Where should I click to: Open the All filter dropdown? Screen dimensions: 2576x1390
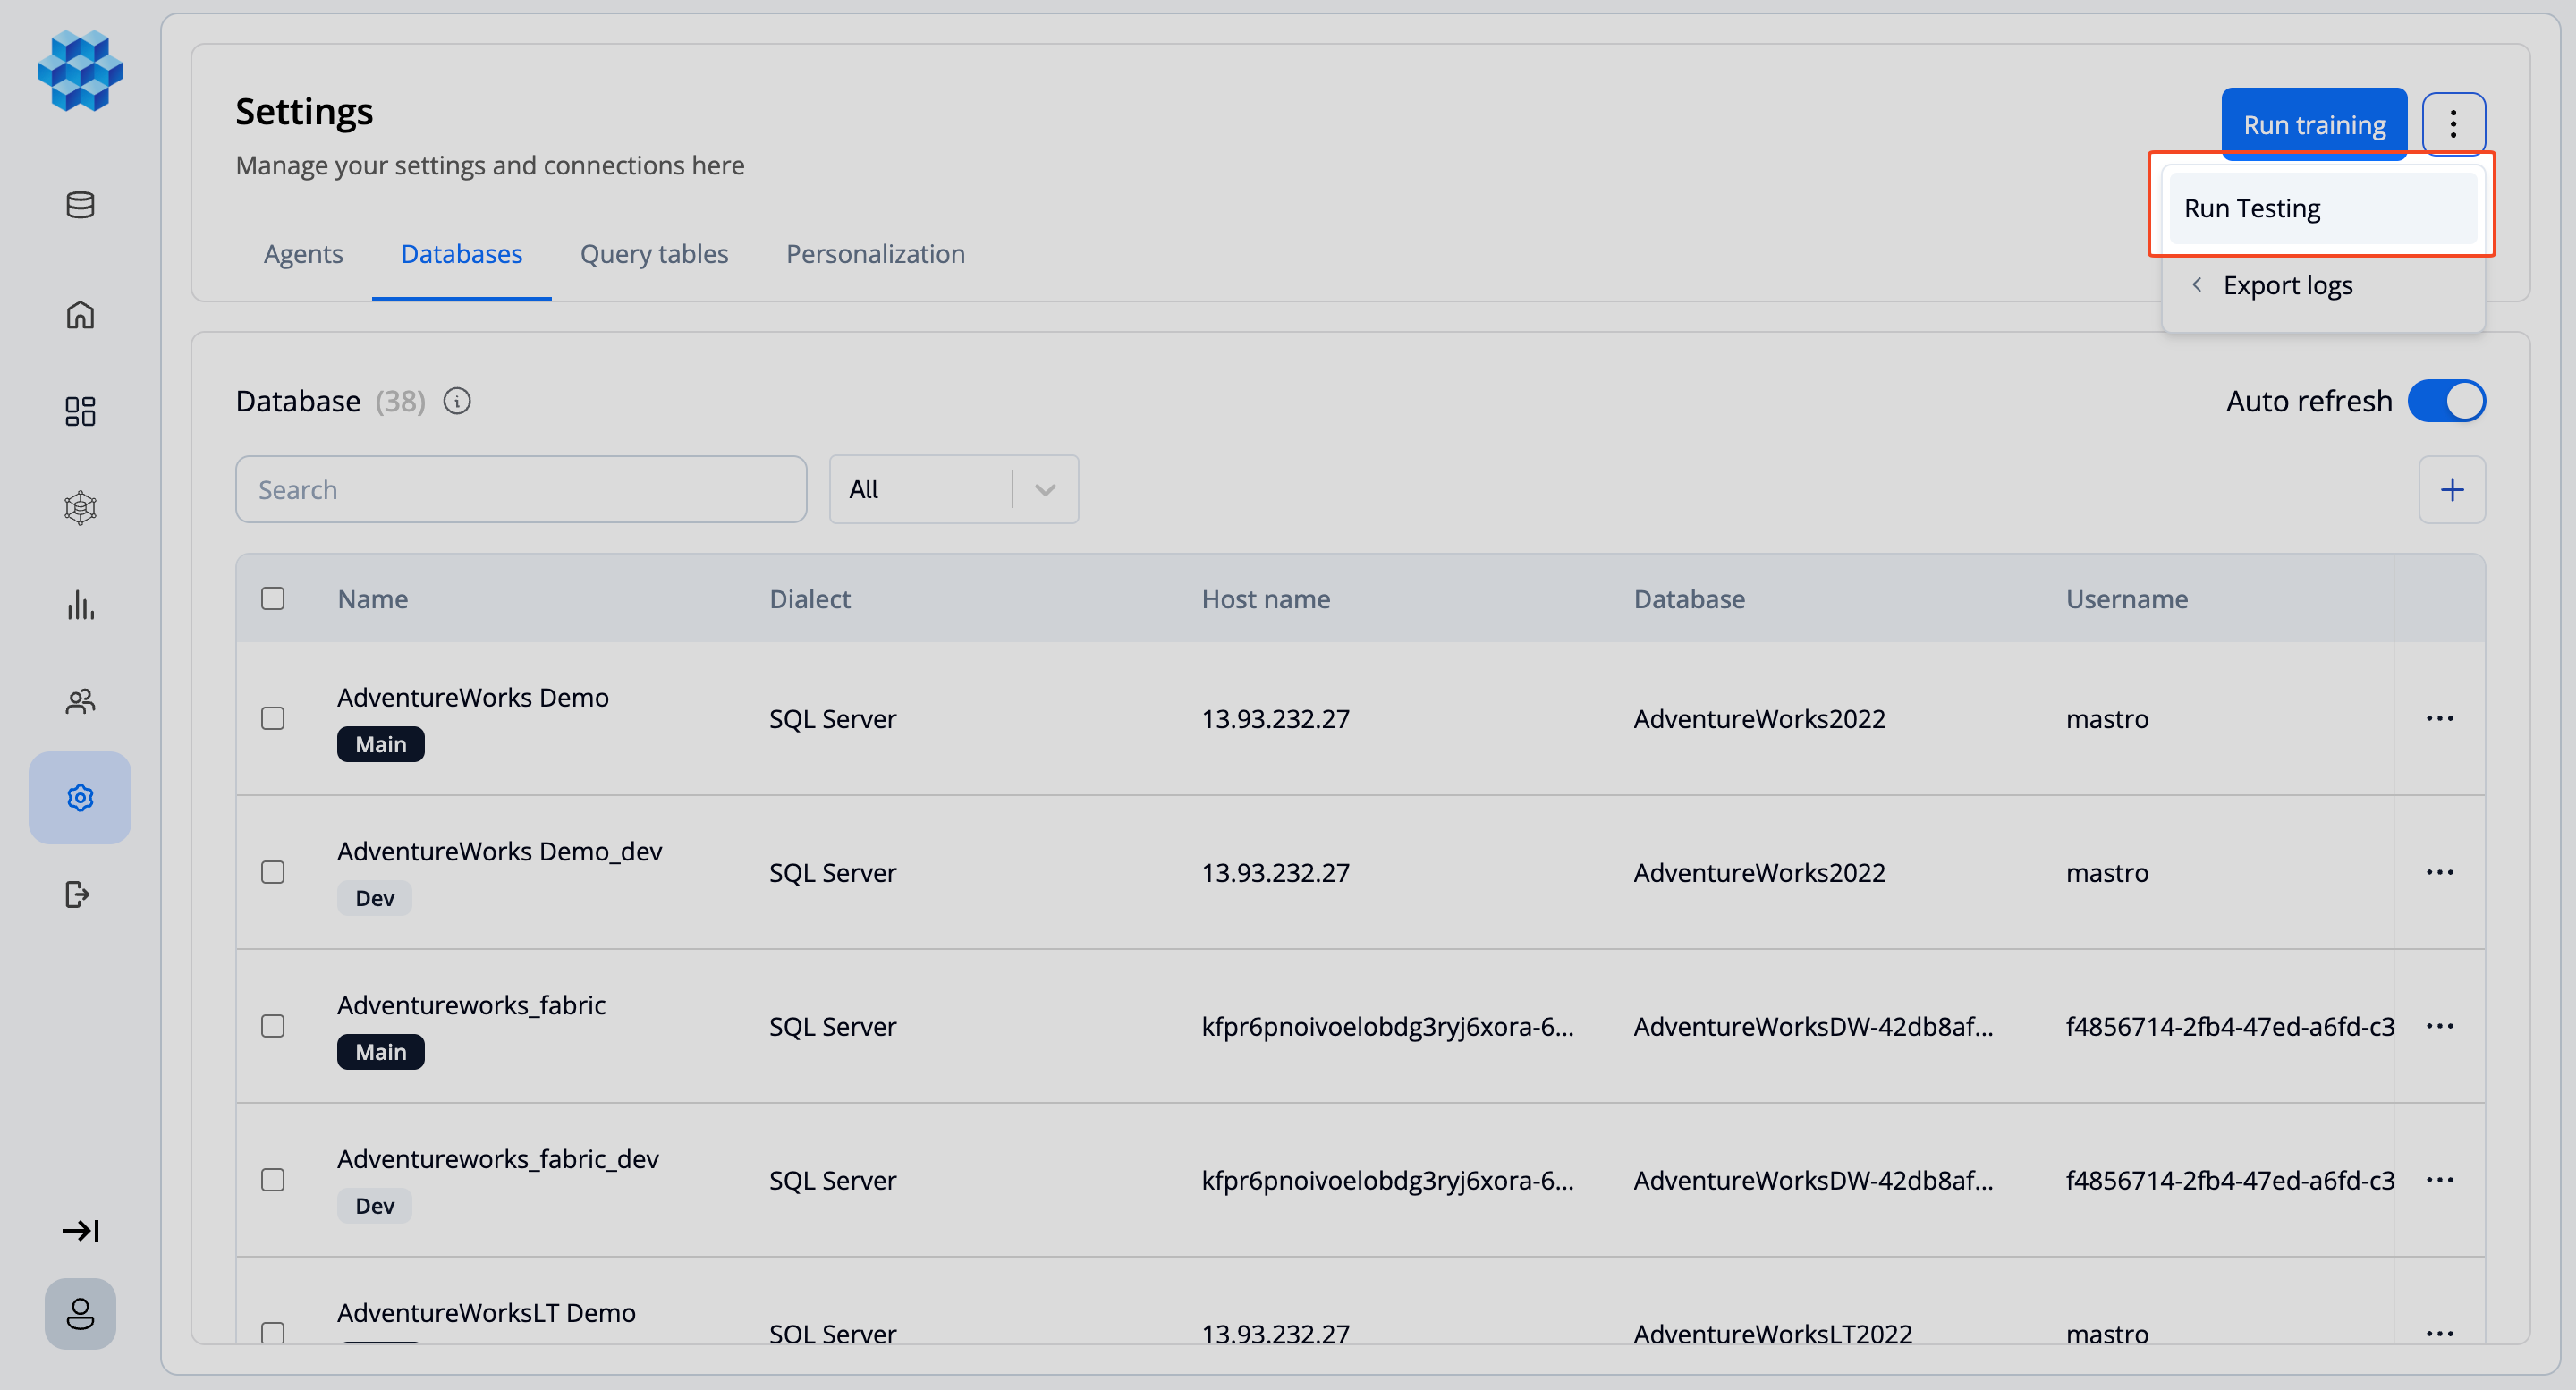point(954,490)
